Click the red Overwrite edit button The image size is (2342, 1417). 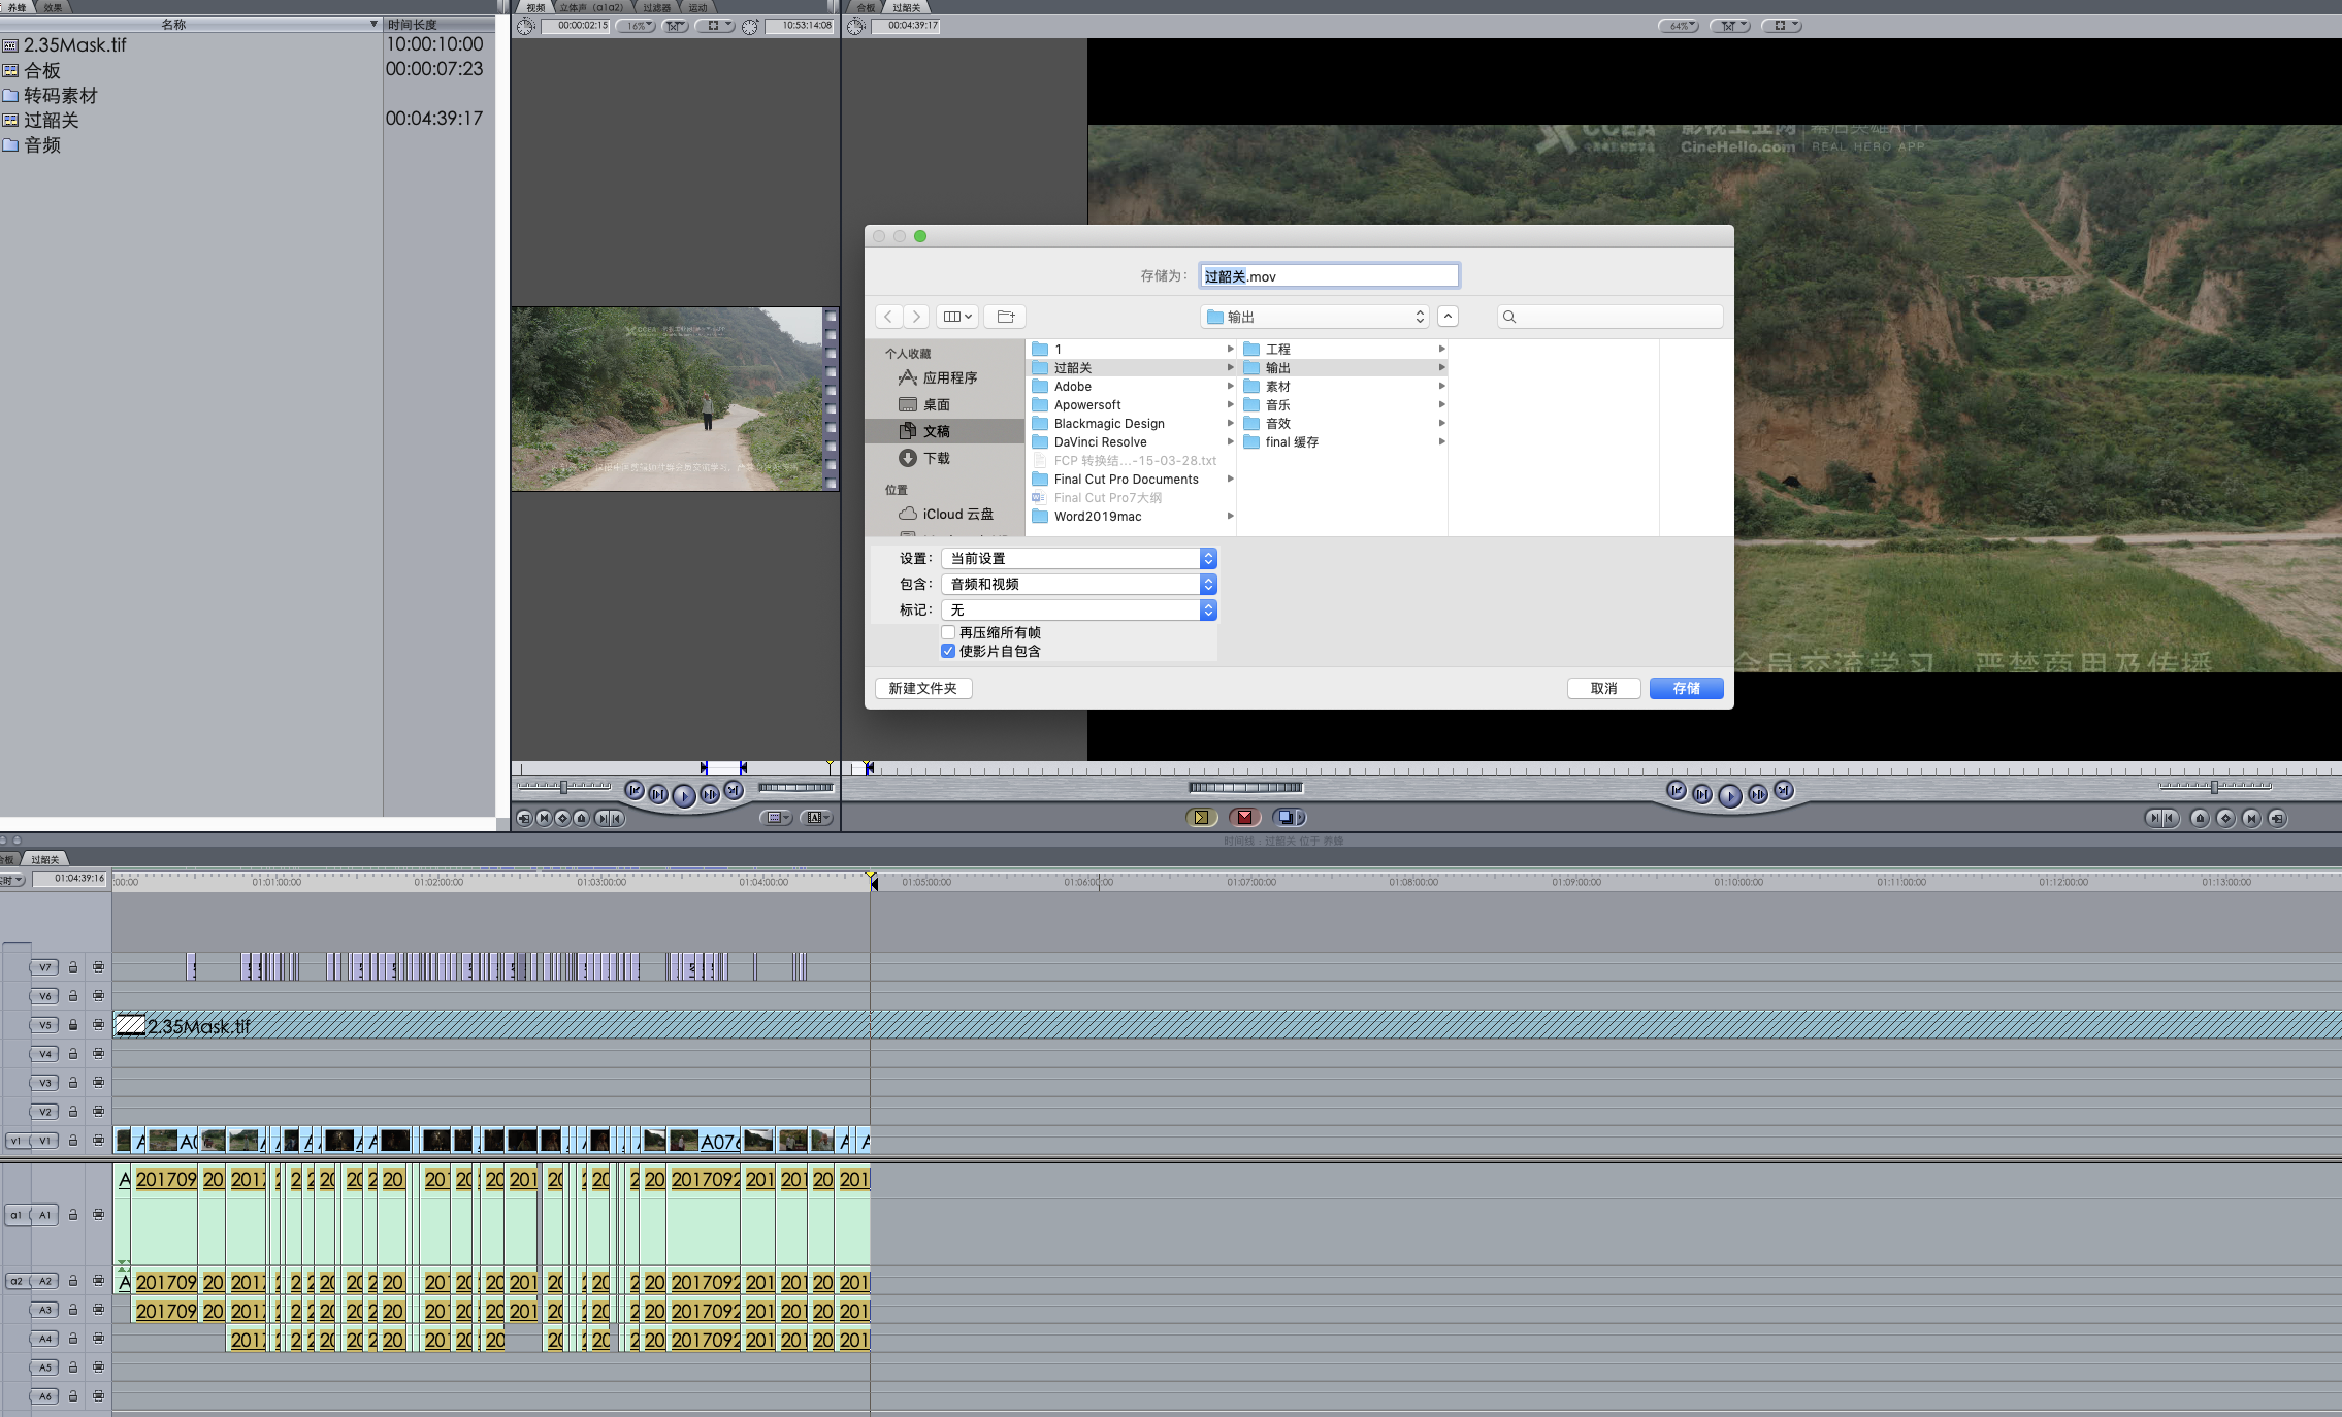[x=1244, y=817]
